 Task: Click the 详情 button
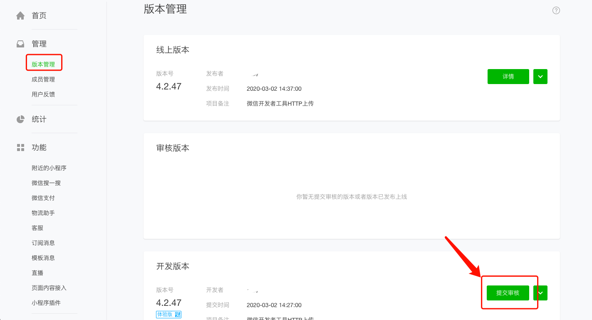(508, 77)
